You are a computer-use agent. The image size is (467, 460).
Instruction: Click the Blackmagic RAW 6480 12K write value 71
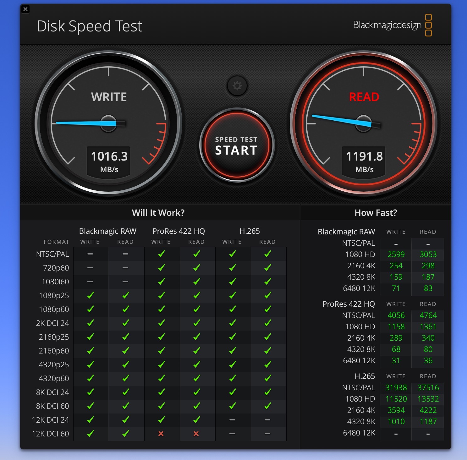(396, 288)
